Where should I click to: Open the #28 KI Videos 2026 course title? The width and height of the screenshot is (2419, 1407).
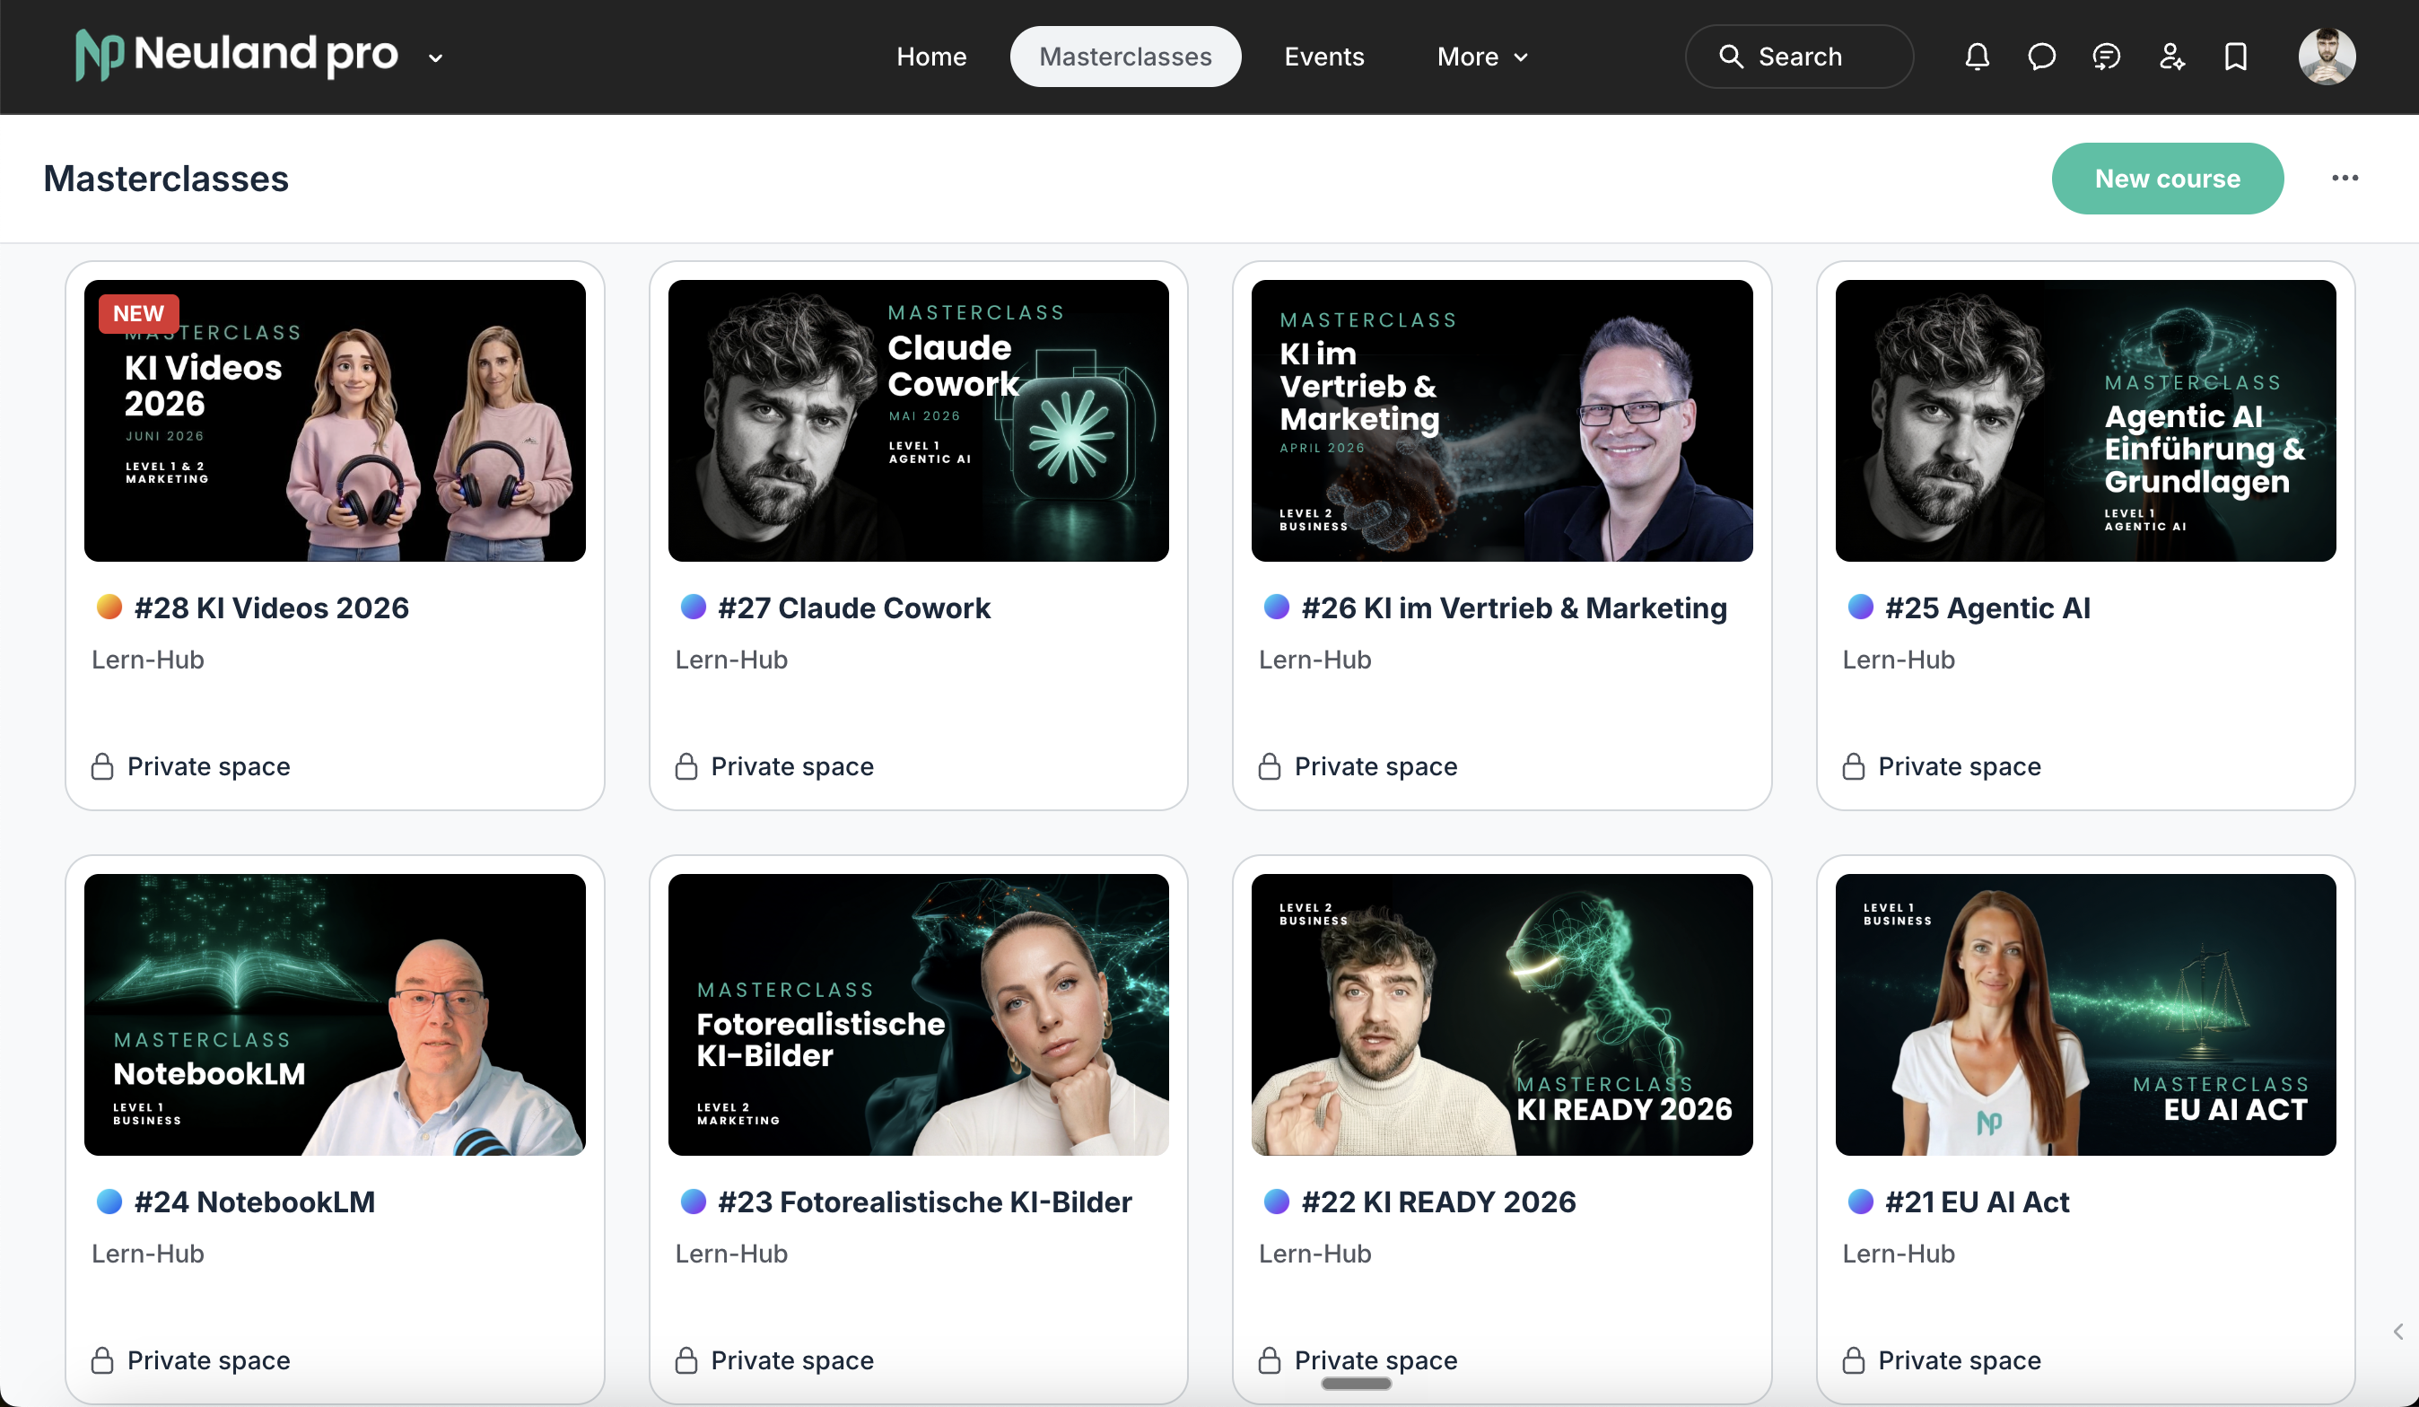pos(272,607)
